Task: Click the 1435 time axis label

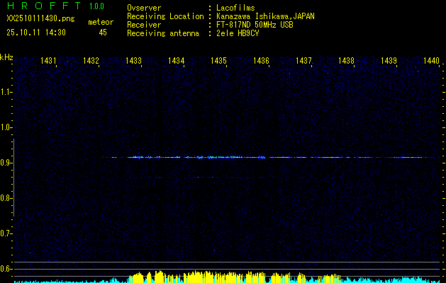Action: (218, 62)
